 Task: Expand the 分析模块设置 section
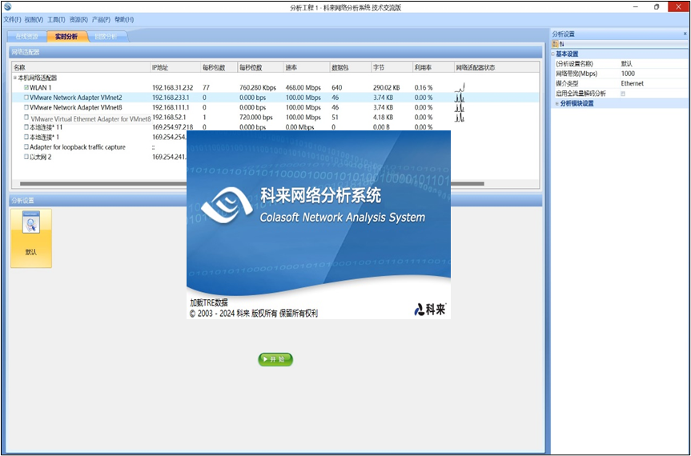point(556,103)
